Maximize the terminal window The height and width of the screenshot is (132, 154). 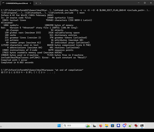[145, 3]
